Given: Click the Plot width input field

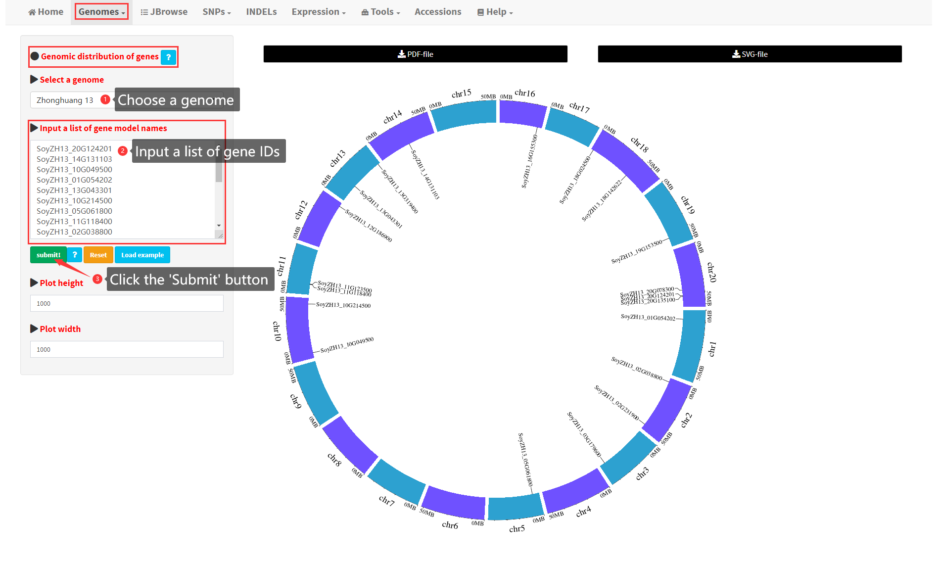Looking at the screenshot, I should (127, 349).
